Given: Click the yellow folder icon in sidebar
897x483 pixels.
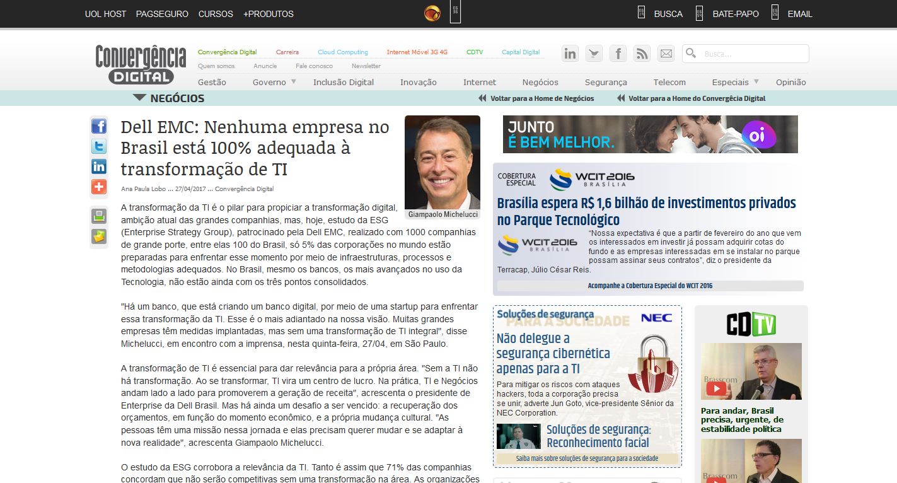Looking at the screenshot, I should (x=99, y=236).
